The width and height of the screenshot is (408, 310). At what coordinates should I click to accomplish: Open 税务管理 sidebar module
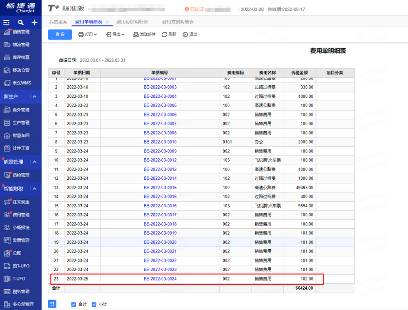(17, 291)
